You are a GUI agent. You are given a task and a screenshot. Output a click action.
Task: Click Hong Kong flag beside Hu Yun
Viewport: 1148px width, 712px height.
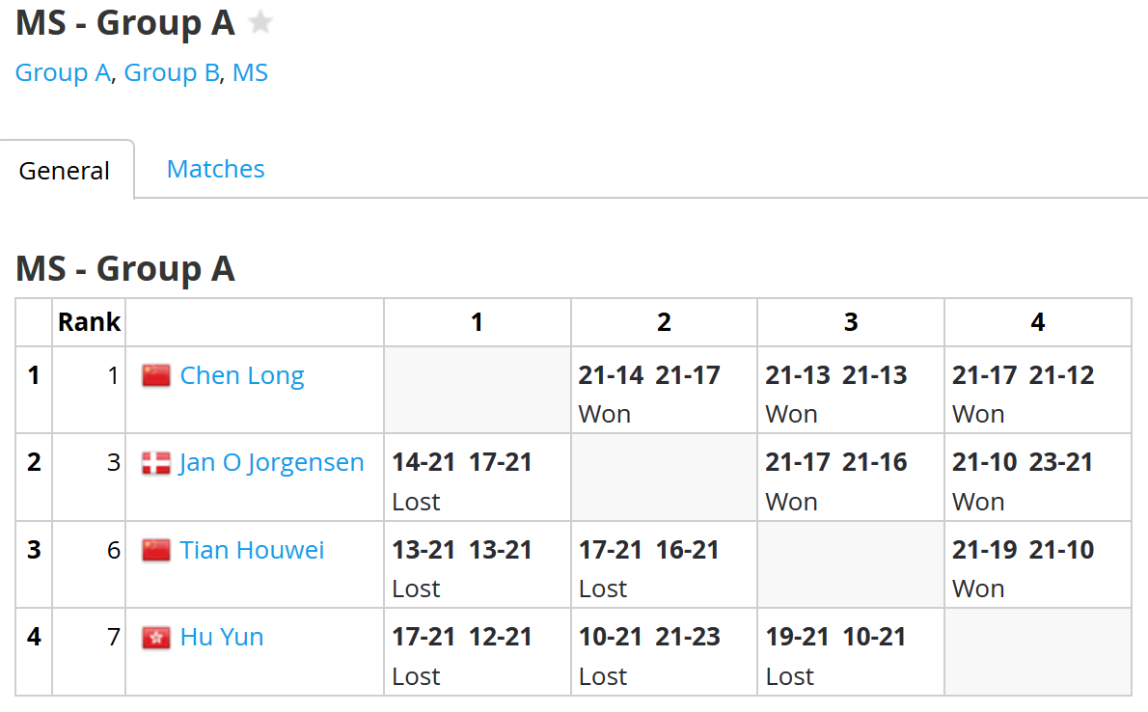156,638
